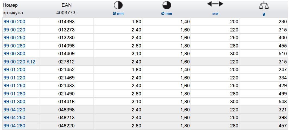Follow the 99 00 250 article link
290x132 pixels.
coord(14,38)
